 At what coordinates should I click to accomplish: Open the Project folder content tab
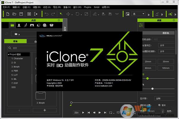(x=12, y=25)
